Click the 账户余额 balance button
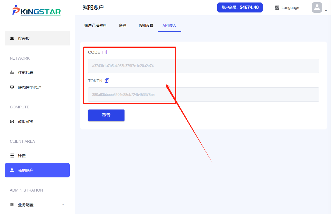This screenshot has width=331, height=214. click(x=240, y=7)
